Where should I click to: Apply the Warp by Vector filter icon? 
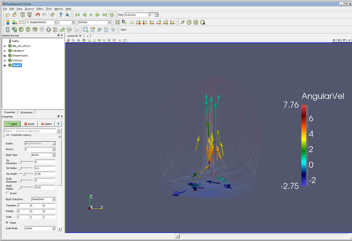point(62,29)
